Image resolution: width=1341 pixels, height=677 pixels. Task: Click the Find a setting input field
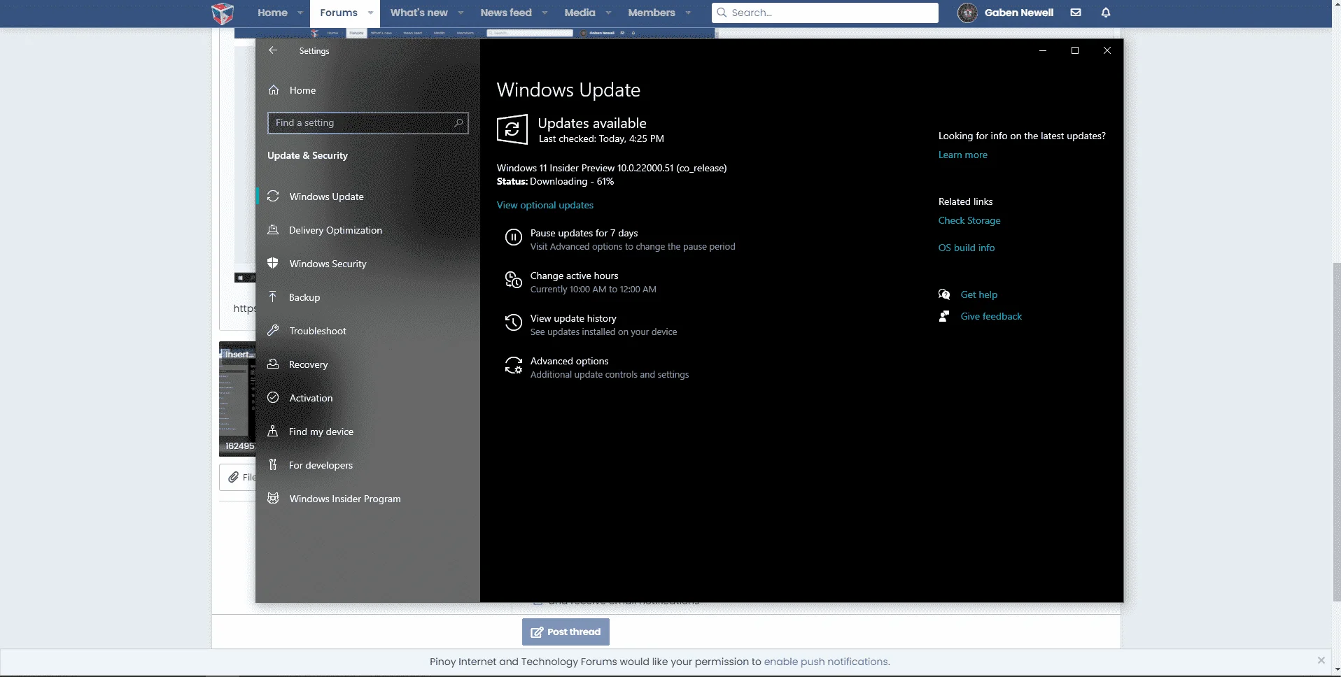pos(368,122)
